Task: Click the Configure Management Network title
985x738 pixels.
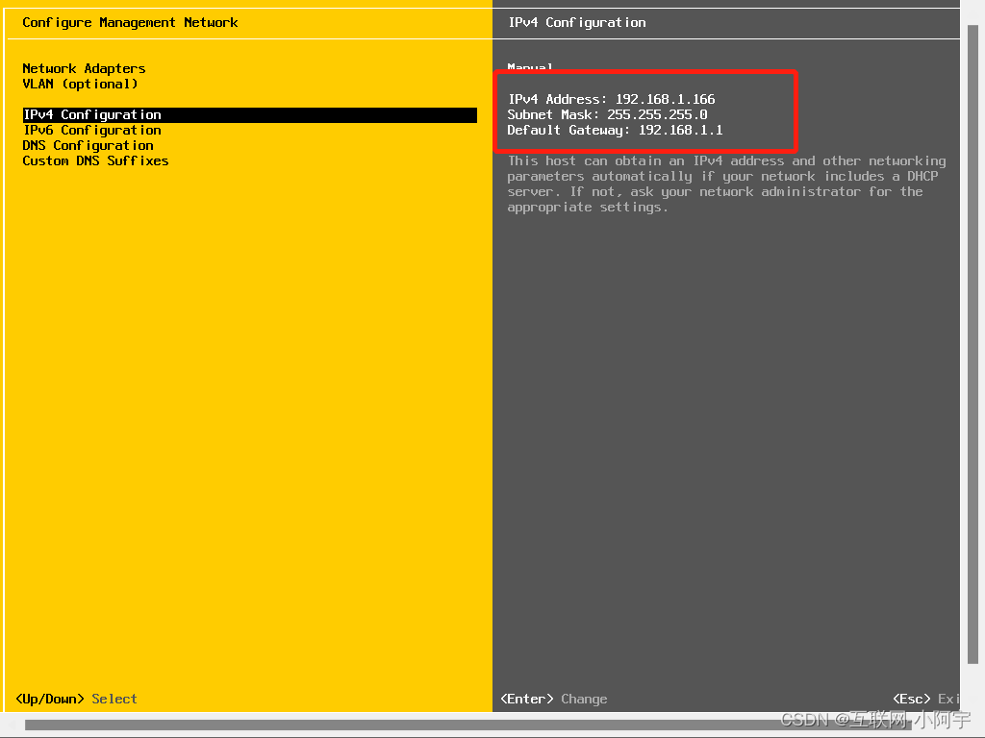Action: point(130,23)
